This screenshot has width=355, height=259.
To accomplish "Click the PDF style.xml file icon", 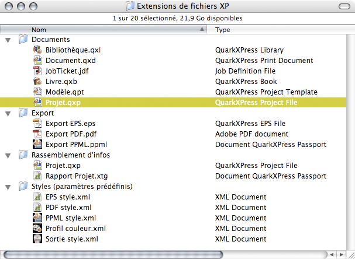I will tap(37, 207).
